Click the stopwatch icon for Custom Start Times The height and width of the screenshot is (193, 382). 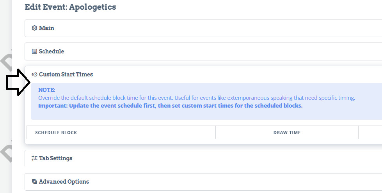click(34, 74)
